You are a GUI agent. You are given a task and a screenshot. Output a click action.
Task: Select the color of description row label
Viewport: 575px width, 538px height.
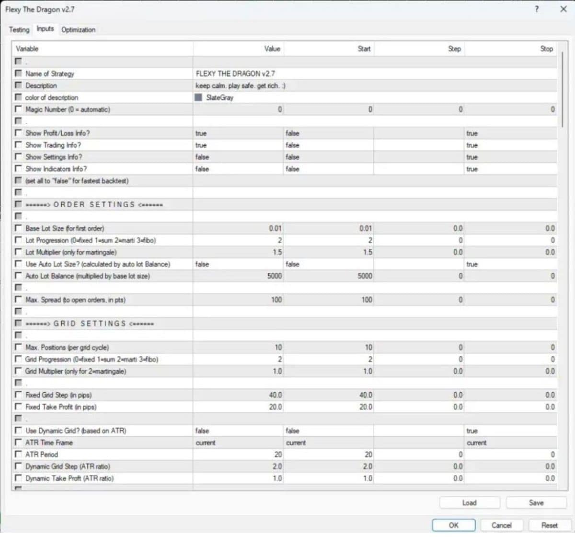point(52,97)
